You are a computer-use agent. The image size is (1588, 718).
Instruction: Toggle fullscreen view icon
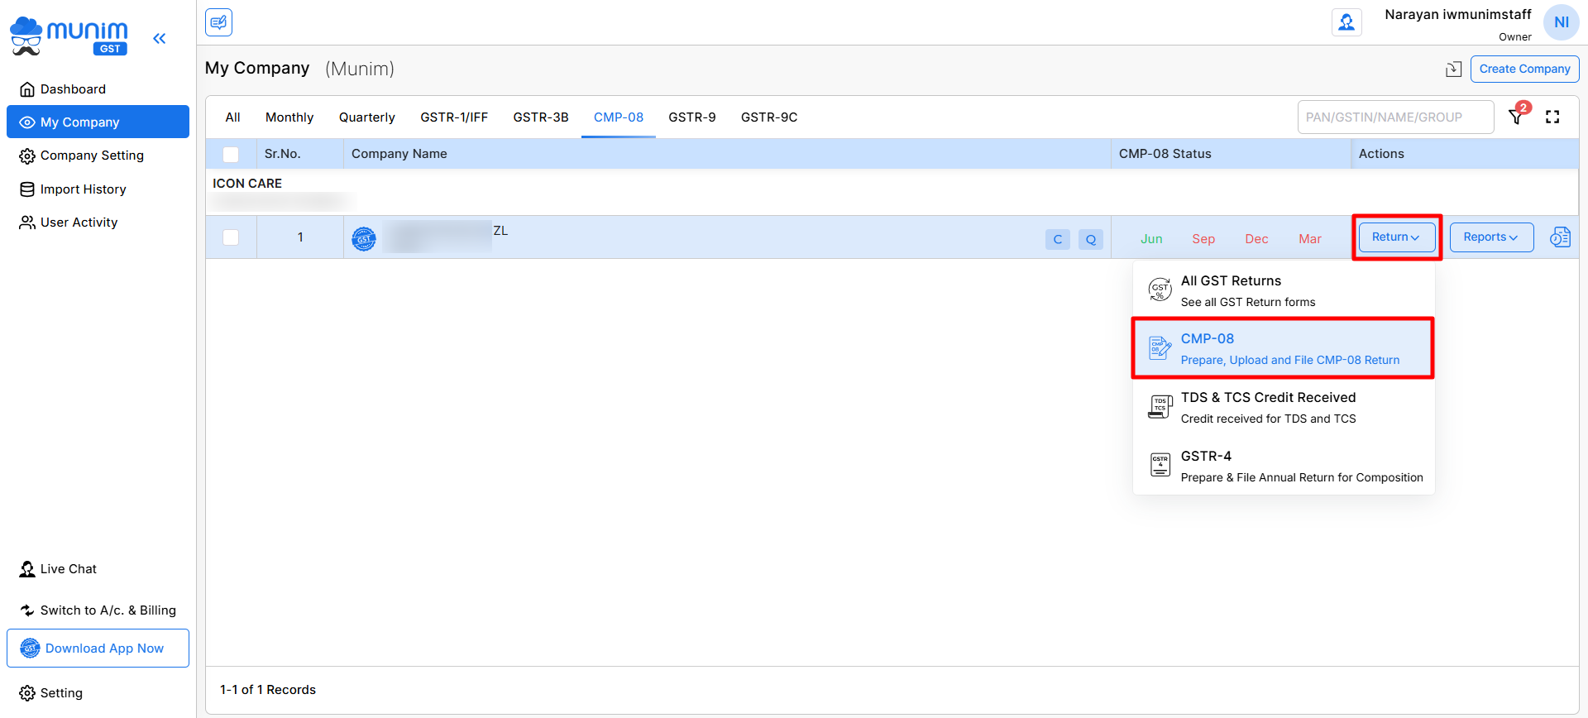pos(1552,117)
